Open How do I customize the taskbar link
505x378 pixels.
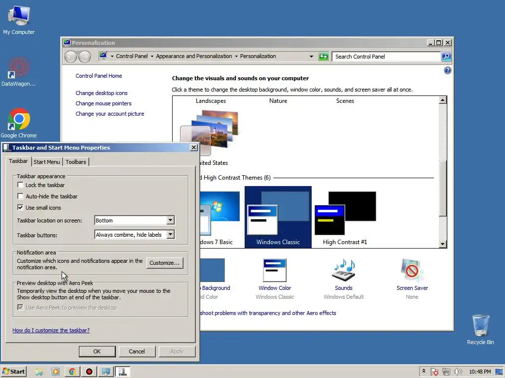51,330
